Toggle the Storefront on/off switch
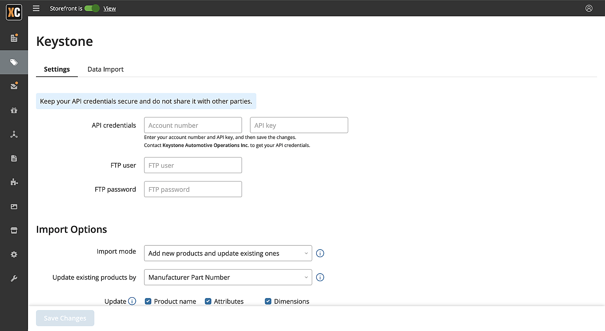This screenshot has width=605, height=331. (x=92, y=8)
